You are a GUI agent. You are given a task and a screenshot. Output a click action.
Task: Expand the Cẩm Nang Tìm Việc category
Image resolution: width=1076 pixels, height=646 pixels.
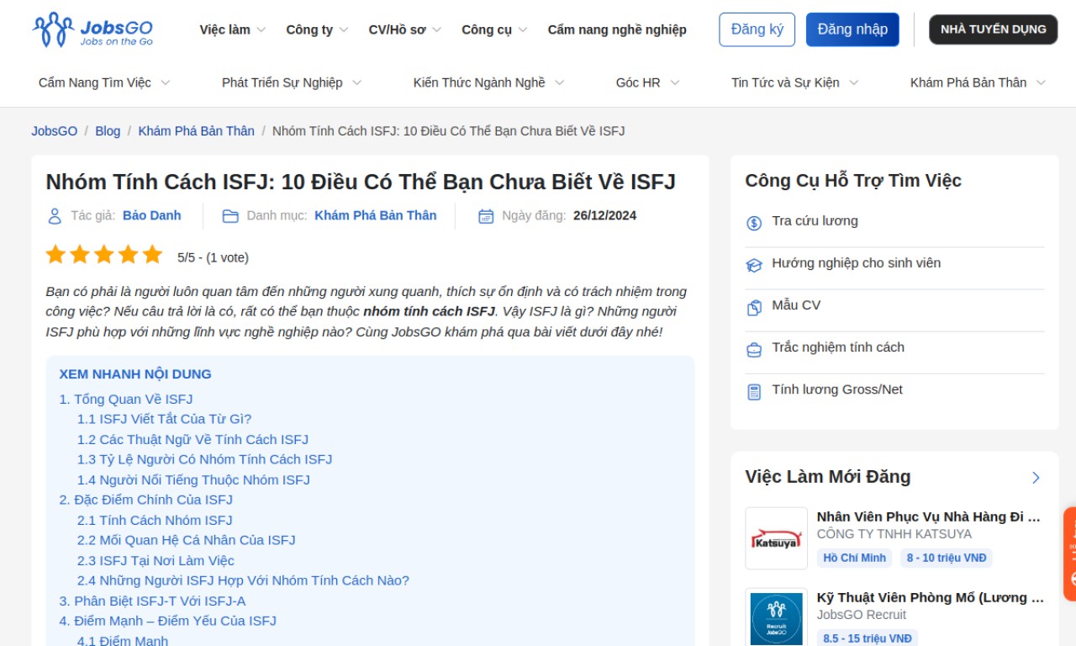tap(104, 82)
